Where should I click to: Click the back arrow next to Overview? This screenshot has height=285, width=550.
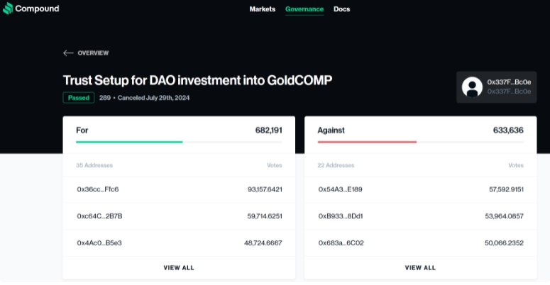click(68, 53)
